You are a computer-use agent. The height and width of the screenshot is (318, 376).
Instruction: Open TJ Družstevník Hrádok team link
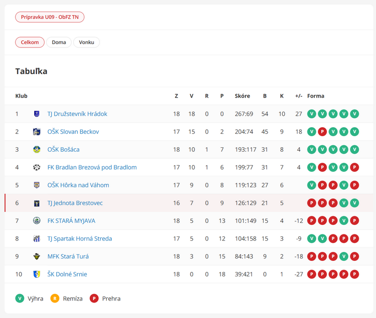[x=77, y=114]
